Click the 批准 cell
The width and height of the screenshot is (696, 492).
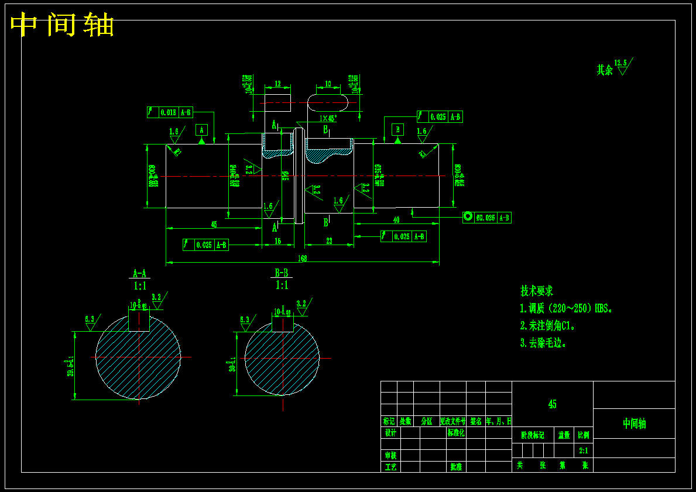coord(456,467)
